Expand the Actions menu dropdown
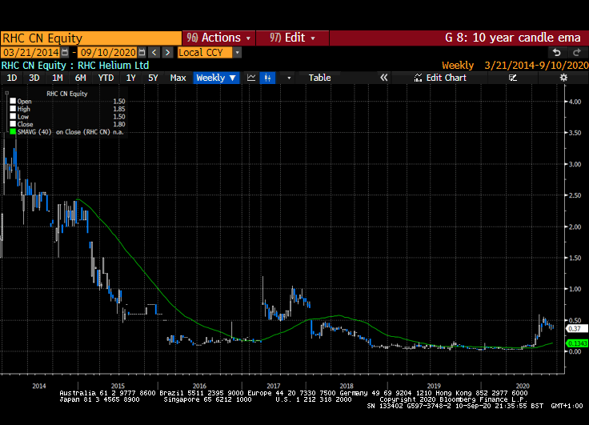 (x=218, y=38)
